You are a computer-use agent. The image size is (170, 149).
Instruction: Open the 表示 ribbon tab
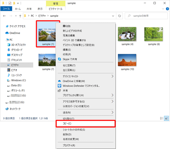pyautogui.click(x=40, y=9)
